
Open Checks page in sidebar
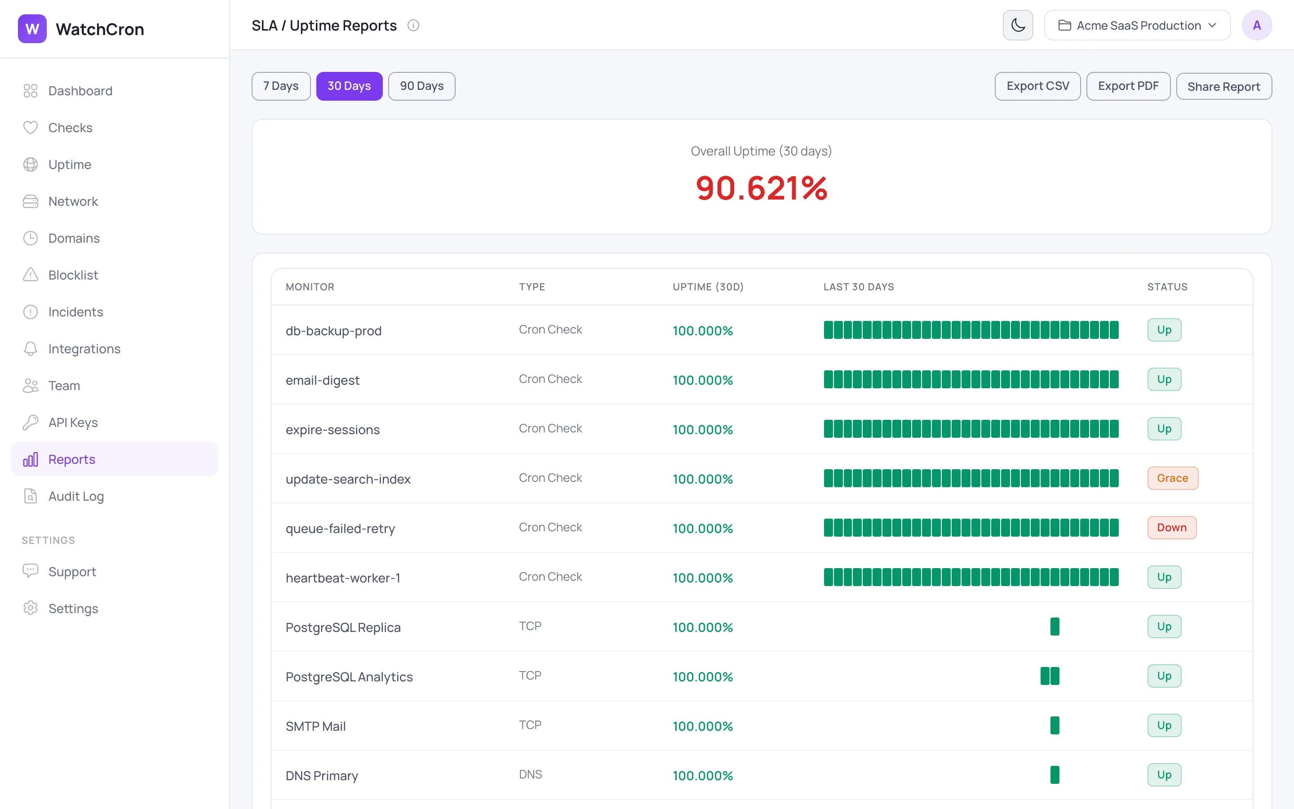pyautogui.click(x=115, y=128)
